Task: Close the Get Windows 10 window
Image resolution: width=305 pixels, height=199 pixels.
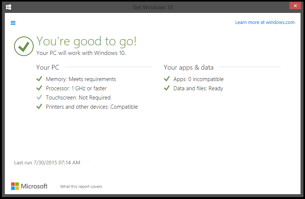Action: pos(295,6)
